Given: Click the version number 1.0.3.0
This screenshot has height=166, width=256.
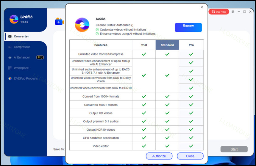Looking at the screenshot, I should coord(24,22).
